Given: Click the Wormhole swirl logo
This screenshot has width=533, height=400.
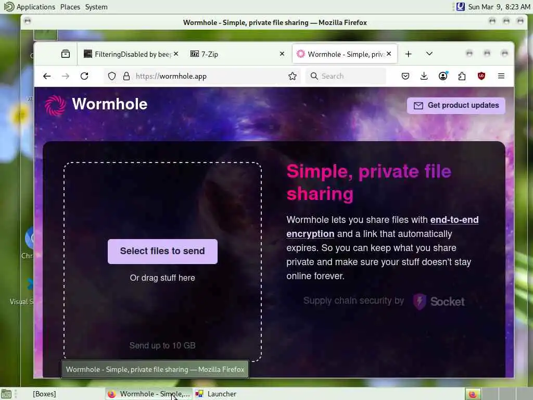Looking at the screenshot, I should [55, 105].
